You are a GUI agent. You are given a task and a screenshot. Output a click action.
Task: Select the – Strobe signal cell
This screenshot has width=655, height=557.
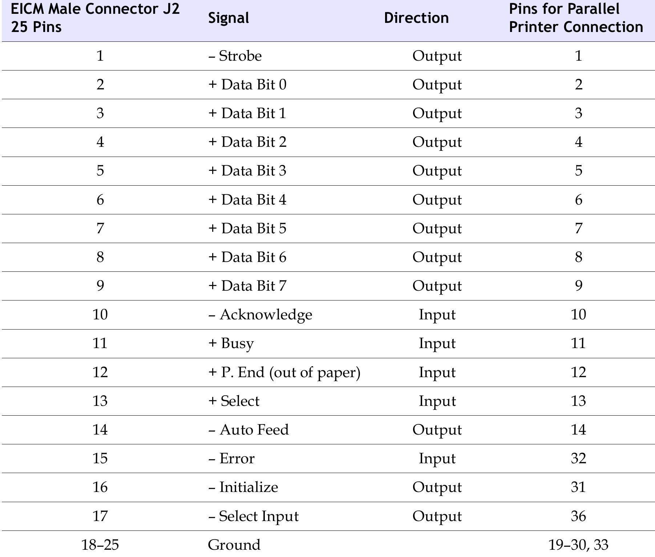235,56
